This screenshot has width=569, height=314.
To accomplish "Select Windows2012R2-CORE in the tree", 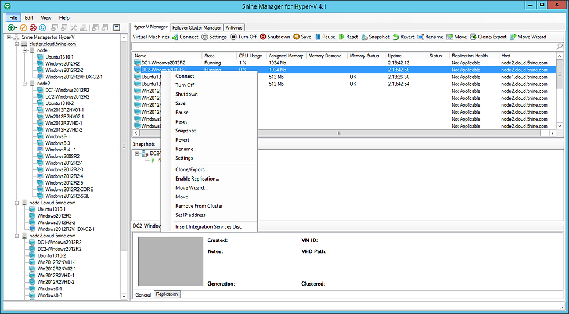I will tap(69, 189).
